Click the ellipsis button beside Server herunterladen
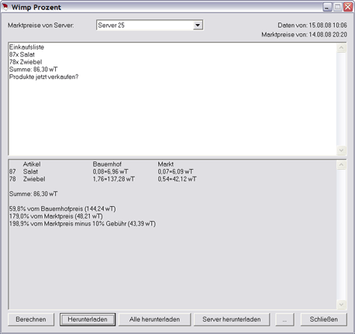The image size is (355, 334). click(284, 319)
